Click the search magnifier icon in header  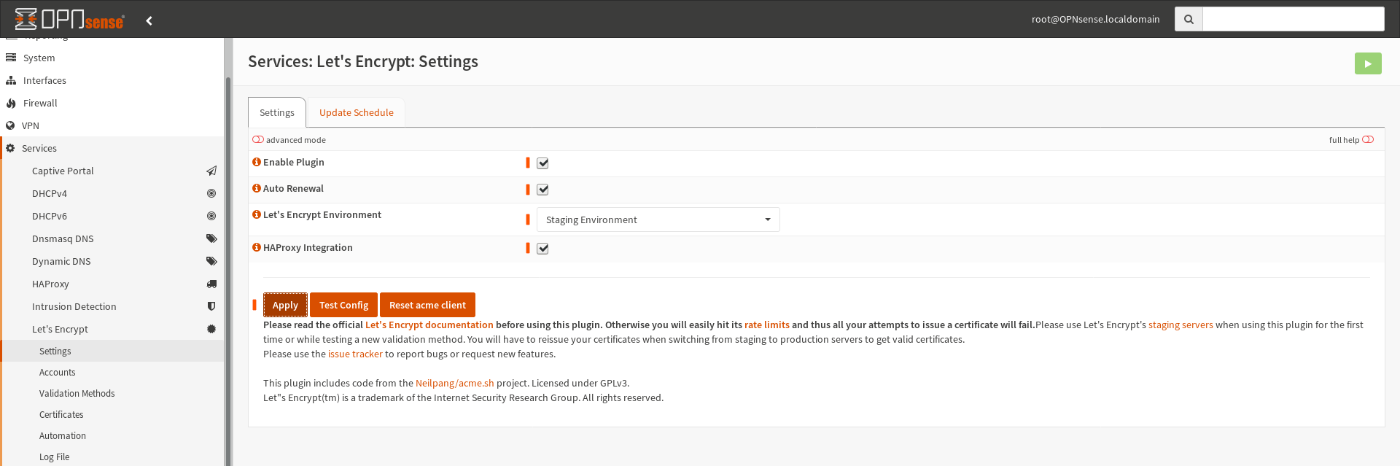click(x=1188, y=19)
